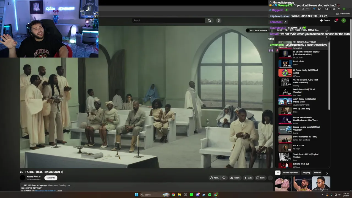Play Gunna - one on tonight visualizer
The image size is (352, 198).
tap(302, 130)
